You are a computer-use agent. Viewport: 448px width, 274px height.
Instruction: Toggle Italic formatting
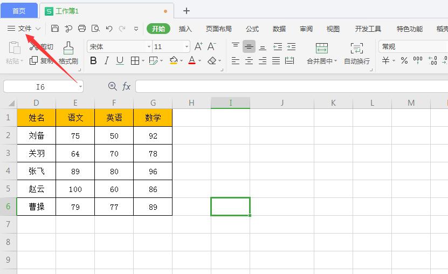pos(107,60)
